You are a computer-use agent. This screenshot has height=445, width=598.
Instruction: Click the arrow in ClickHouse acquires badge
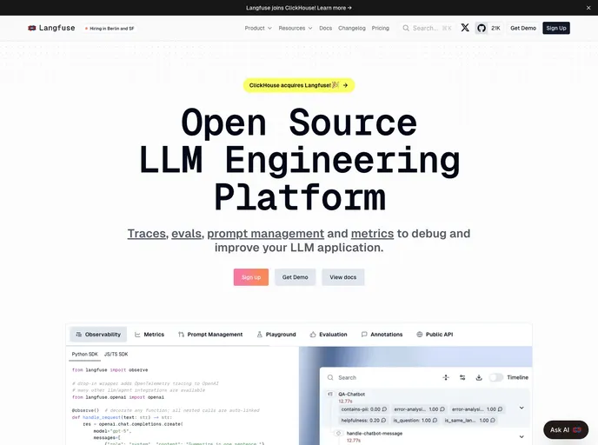pyautogui.click(x=345, y=85)
